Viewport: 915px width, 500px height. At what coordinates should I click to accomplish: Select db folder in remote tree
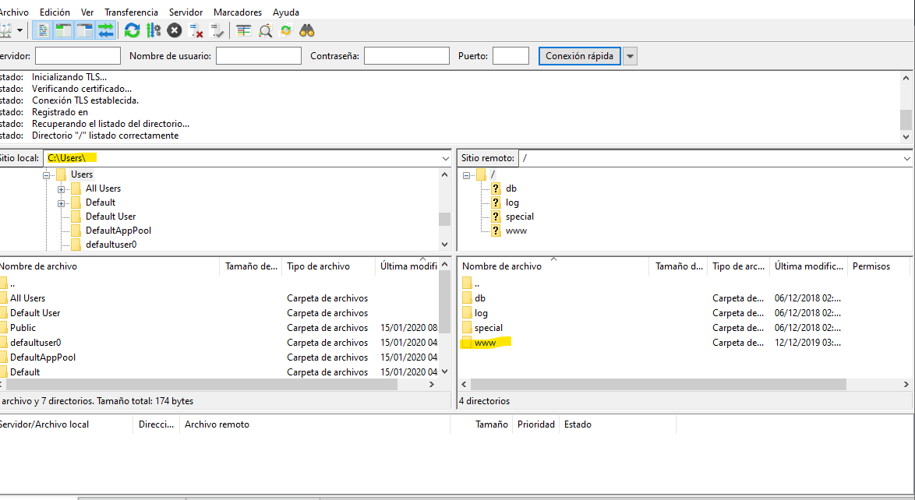[x=511, y=188]
